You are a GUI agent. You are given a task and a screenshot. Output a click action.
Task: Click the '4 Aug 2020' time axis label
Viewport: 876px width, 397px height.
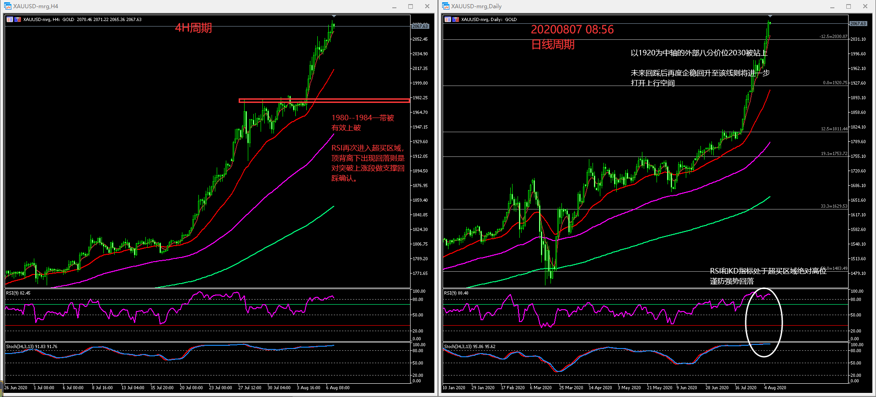pyautogui.click(x=775, y=388)
